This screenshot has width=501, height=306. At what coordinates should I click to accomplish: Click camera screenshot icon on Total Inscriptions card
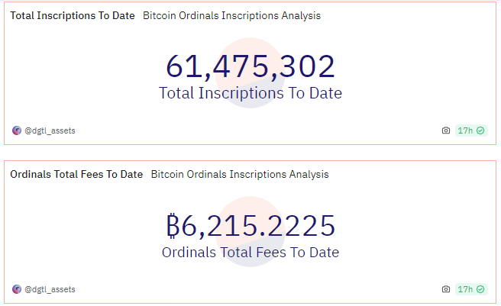click(446, 130)
